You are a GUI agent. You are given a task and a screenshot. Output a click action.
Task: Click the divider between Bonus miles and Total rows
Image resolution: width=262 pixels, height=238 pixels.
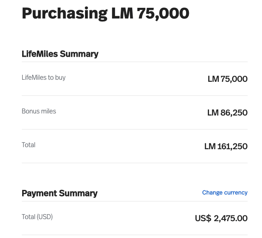pyautogui.click(x=135, y=129)
